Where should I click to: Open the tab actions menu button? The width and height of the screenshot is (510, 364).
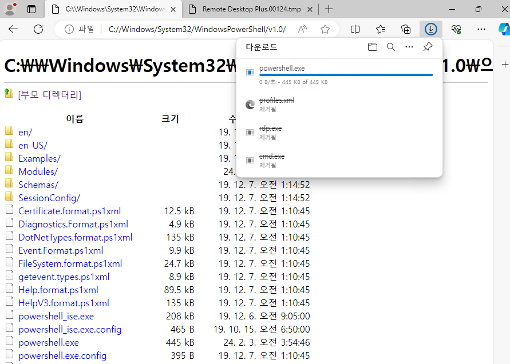tap(31, 9)
